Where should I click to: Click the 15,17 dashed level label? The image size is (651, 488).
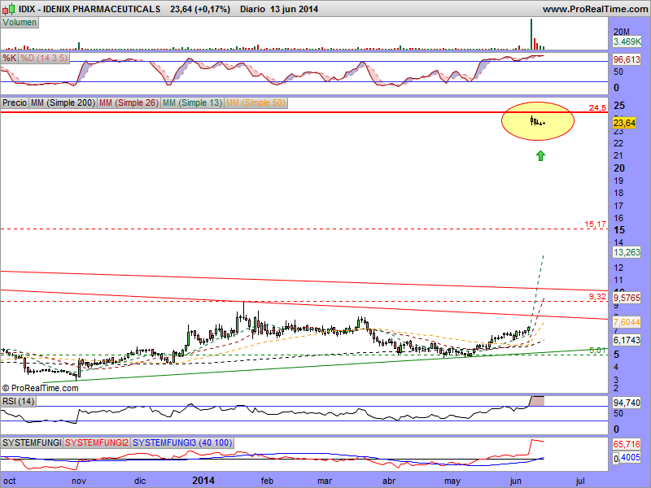[x=596, y=224]
